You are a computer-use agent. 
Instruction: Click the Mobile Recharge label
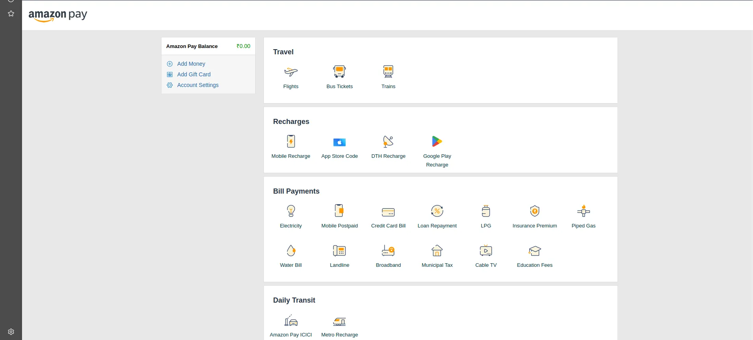pos(291,156)
